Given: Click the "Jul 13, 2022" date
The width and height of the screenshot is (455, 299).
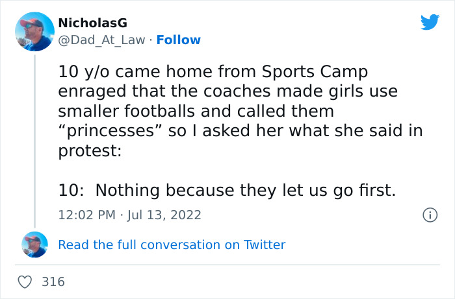Looking at the screenshot, I should (166, 215).
